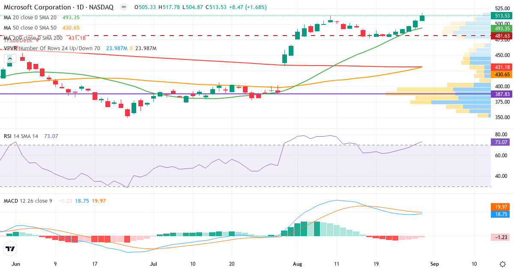The height and width of the screenshot is (270, 514).
Task: Click the Microsoft Corporation symbol title
Action: pos(38,7)
